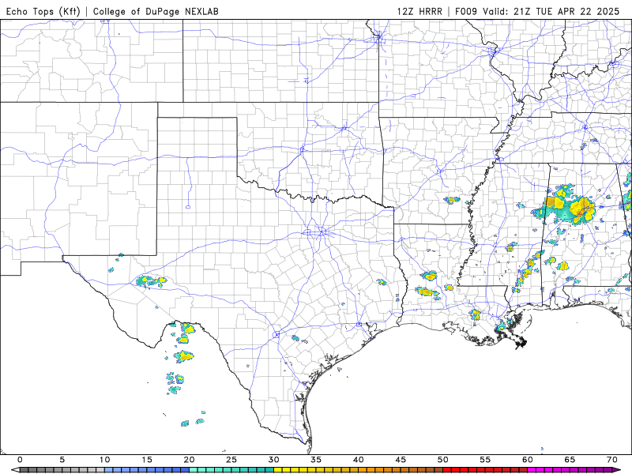Screen dimensions: 632x474
Task: Click the blue band of the color bar
Action: pyautogui.click(x=147, y=470)
